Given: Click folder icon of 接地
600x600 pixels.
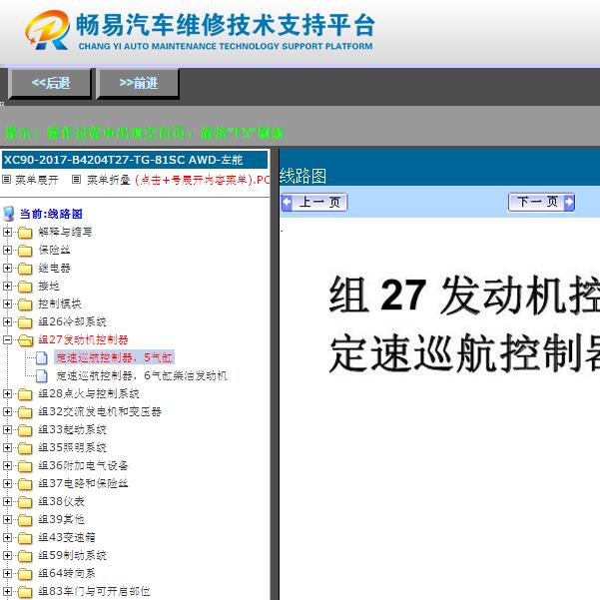Looking at the screenshot, I should (x=25, y=287).
